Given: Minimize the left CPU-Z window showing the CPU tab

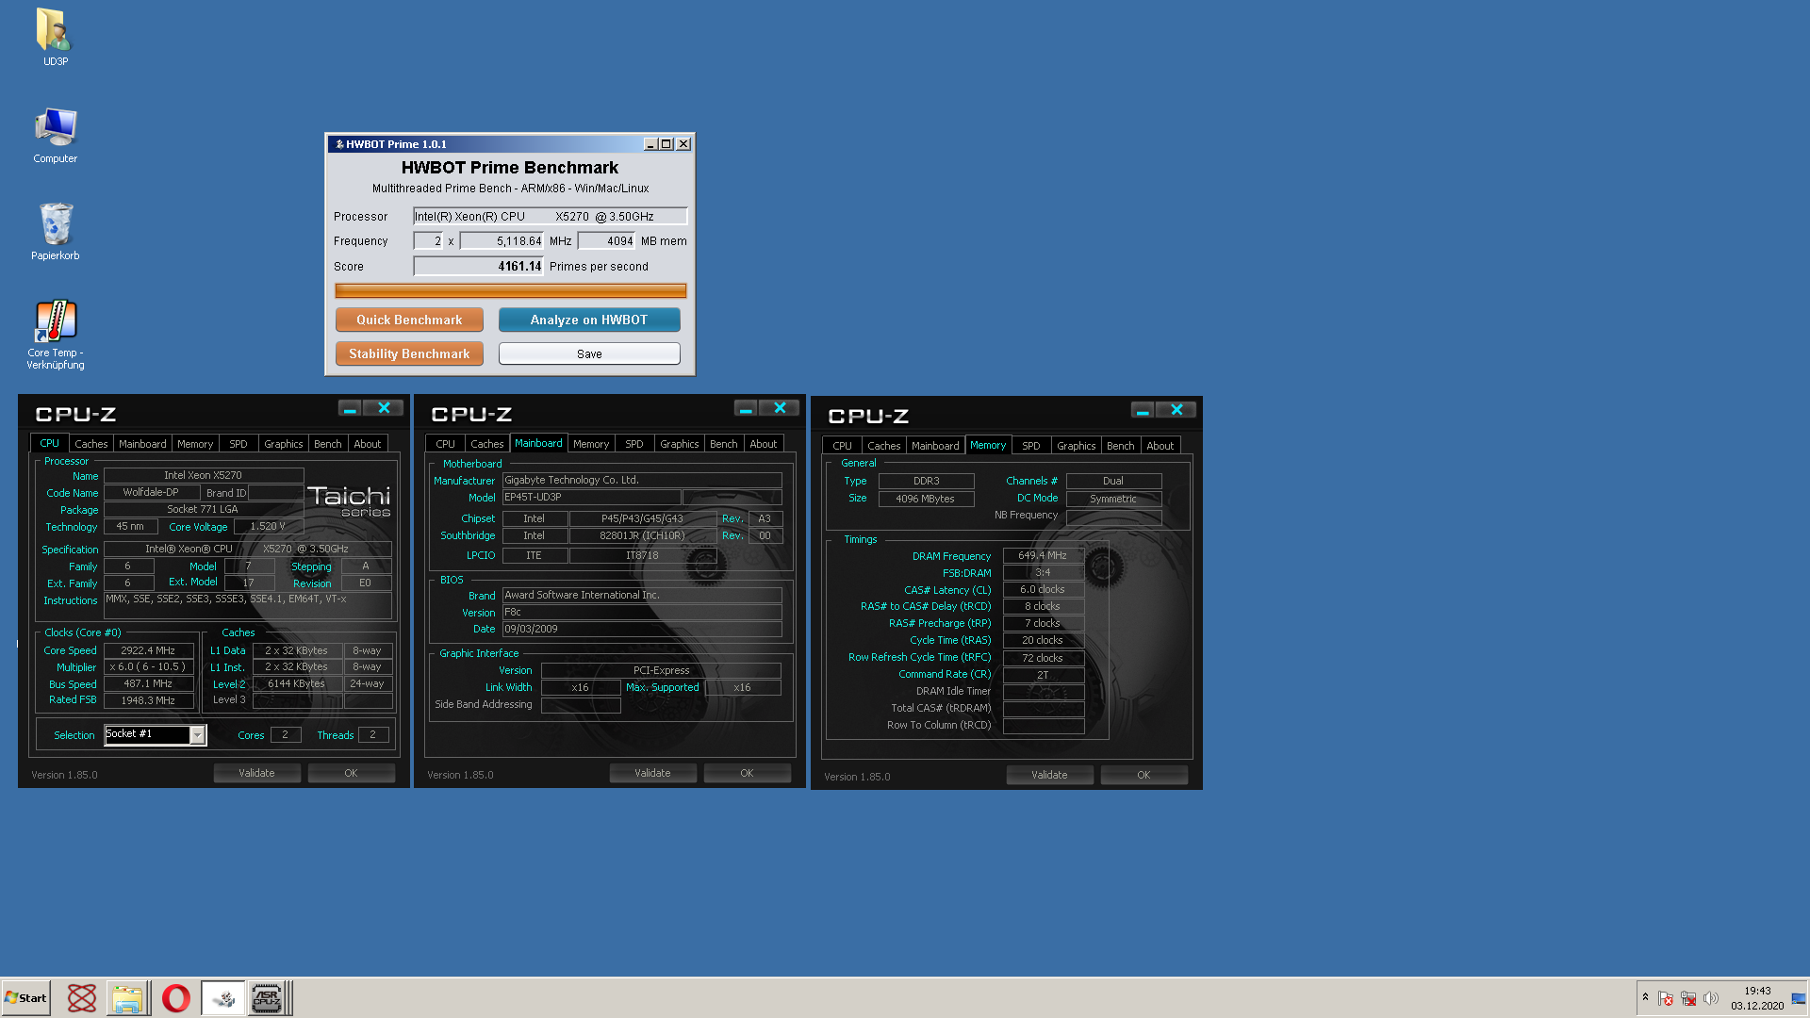Looking at the screenshot, I should click(x=350, y=408).
